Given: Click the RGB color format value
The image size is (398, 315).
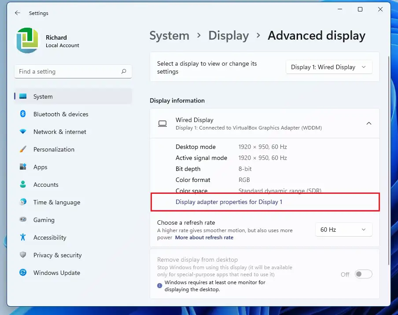Looking at the screenshot, I should pos(244,180).
